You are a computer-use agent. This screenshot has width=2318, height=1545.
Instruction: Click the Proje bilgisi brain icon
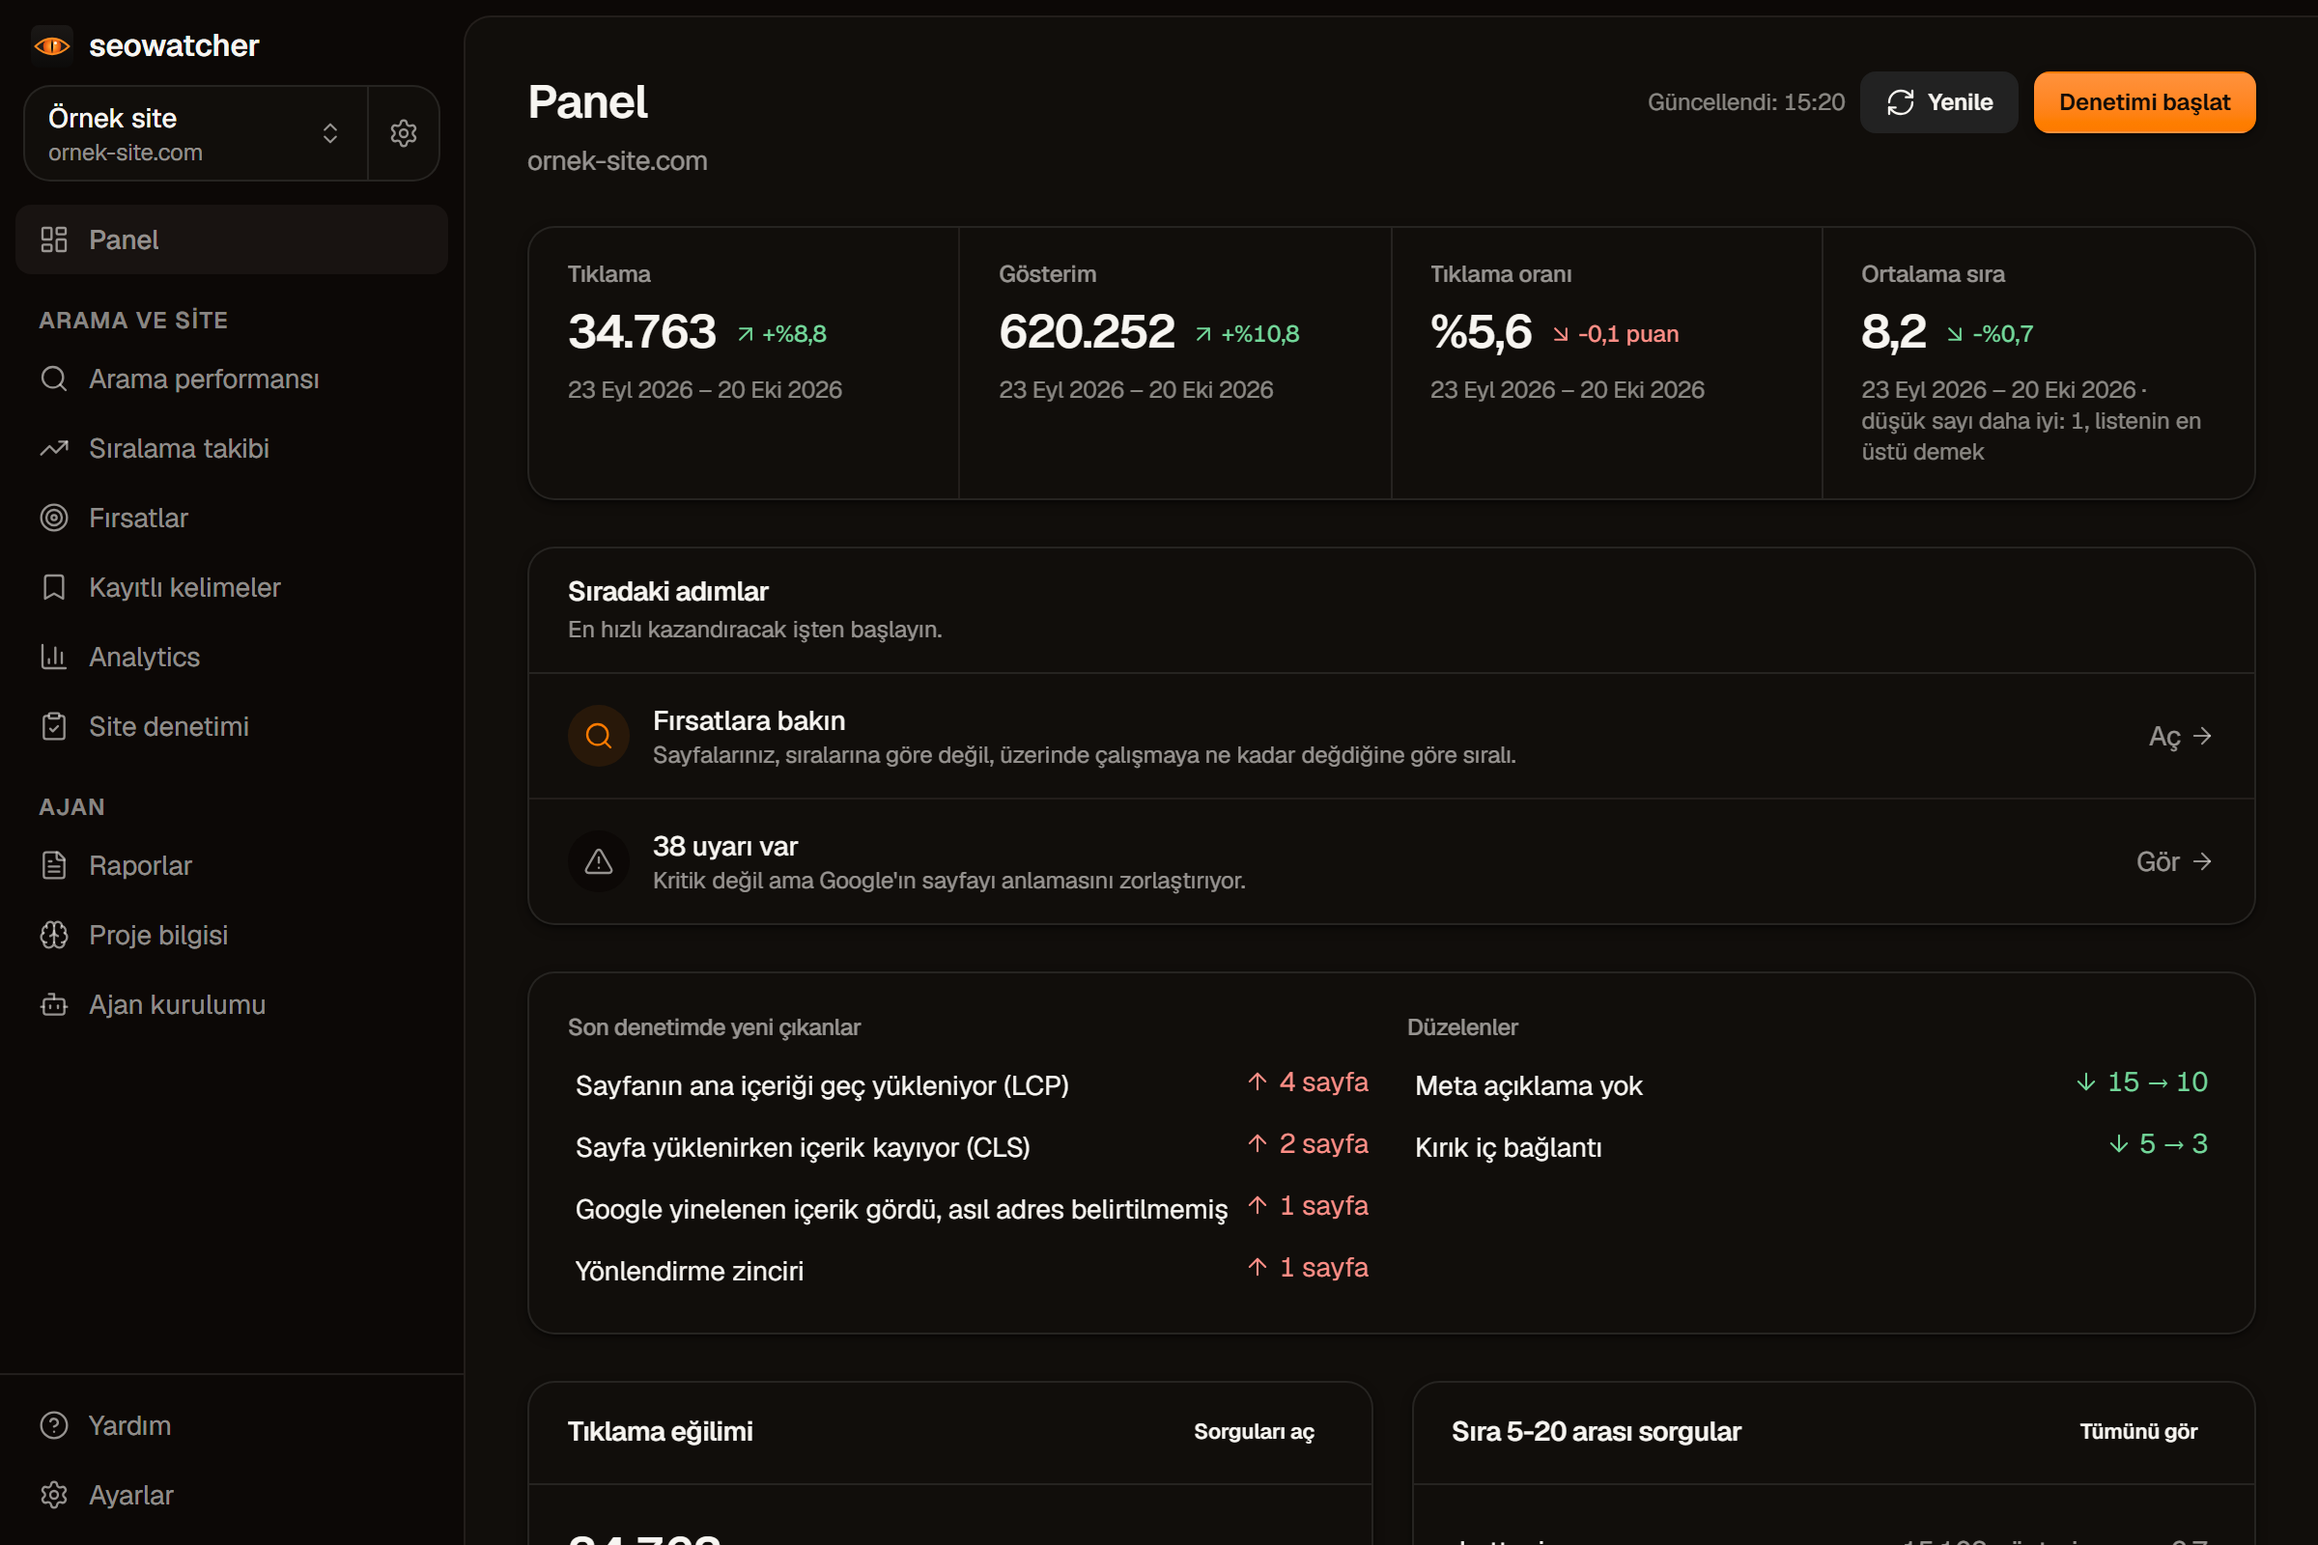click(x=54, y=935)
